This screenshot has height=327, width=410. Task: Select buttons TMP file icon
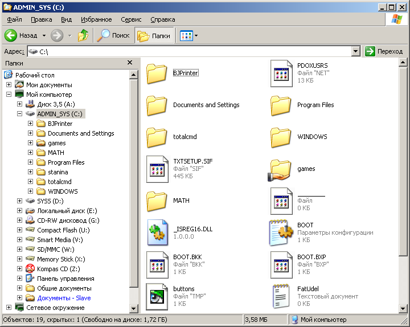[x=157, y=297]
